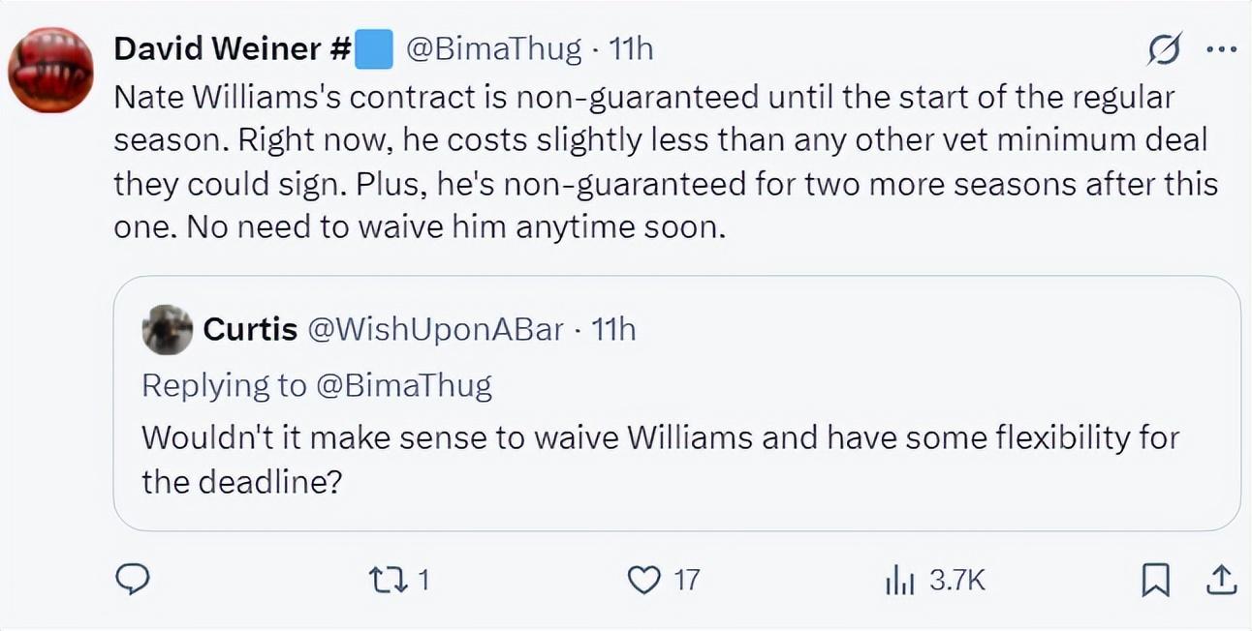Bookmark this tweet
1252x631 pixels.
pos(1153,580)
